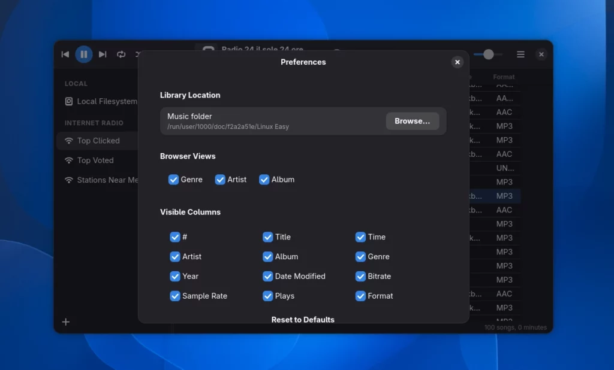Hide the Date Modified column
Image resolution: width=614 pixels, height=370 pixels.
click(x=268, y=276)
